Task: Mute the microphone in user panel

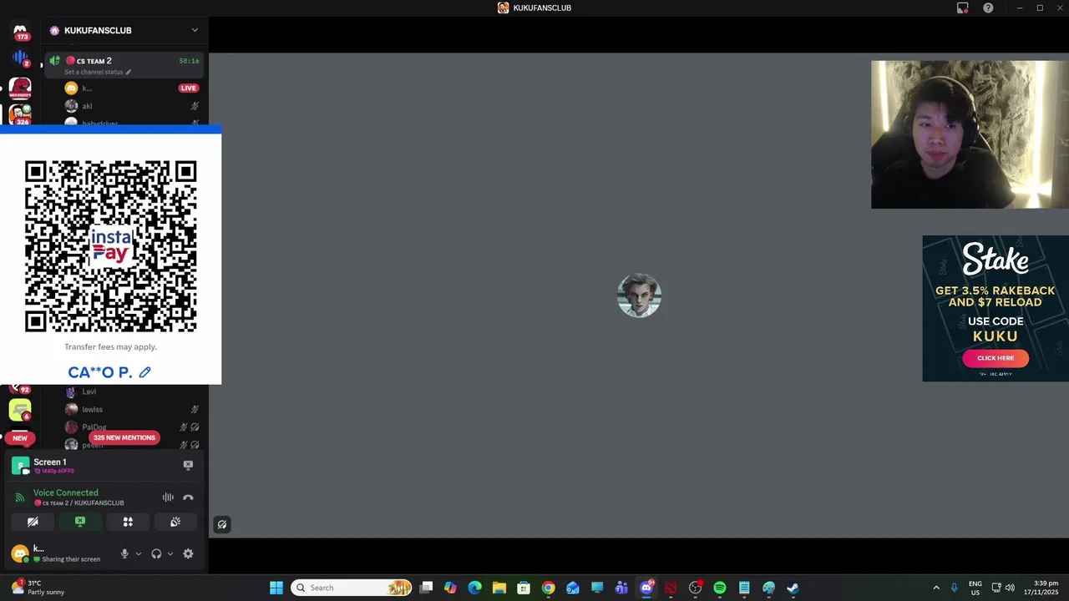Action: 124,553
